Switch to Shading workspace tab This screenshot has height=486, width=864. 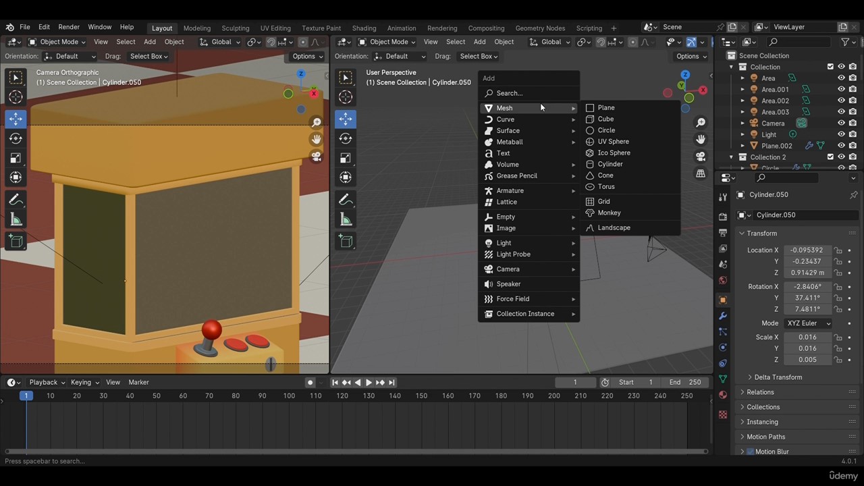pyautogui.click(x=364, y=28)
